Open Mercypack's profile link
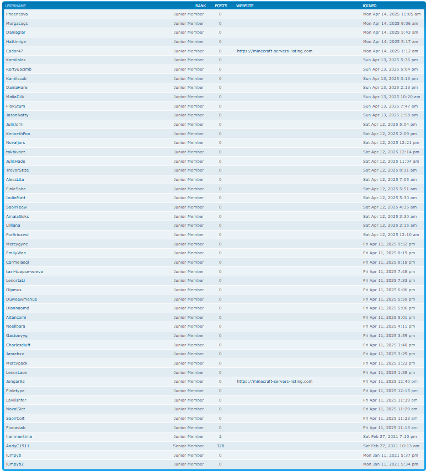The image size is (426, 471). [17, 363]
